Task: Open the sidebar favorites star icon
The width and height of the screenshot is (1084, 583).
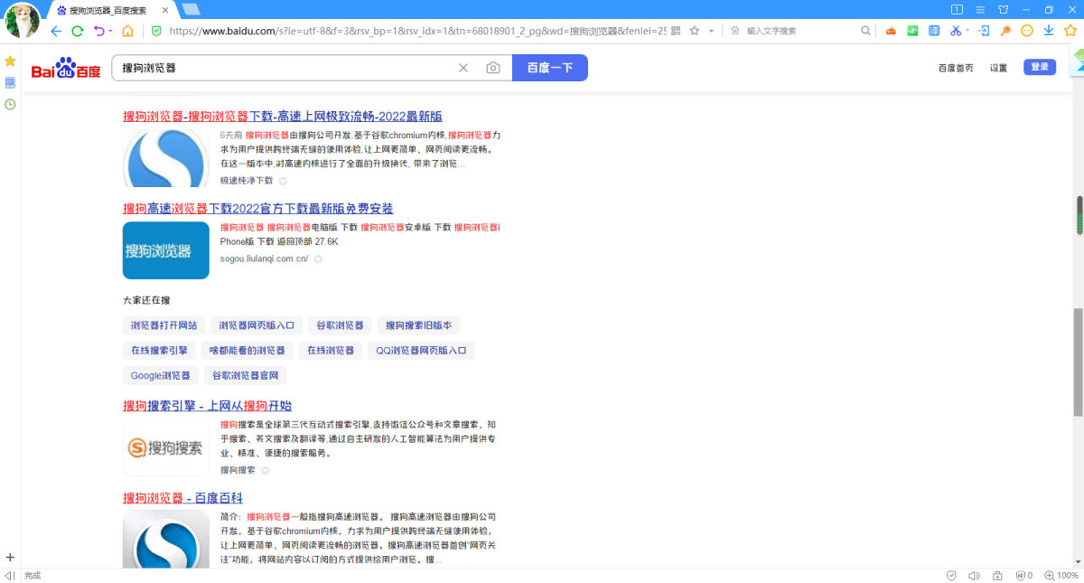Action: [x=10, y=61]
